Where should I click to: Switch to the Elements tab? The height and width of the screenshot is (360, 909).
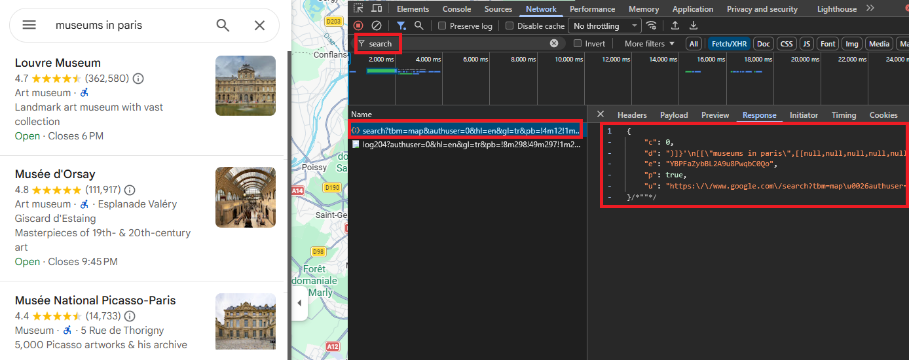(413, 9)
